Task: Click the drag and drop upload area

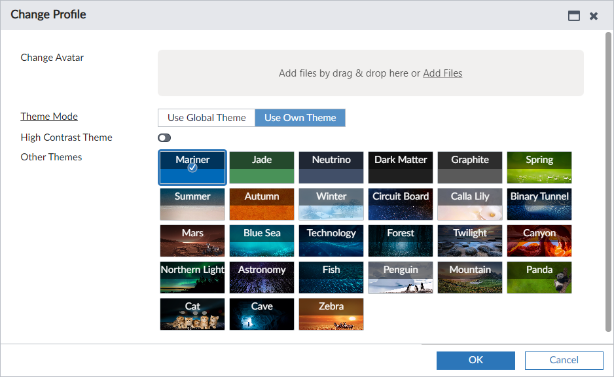Action: [370, 73]
